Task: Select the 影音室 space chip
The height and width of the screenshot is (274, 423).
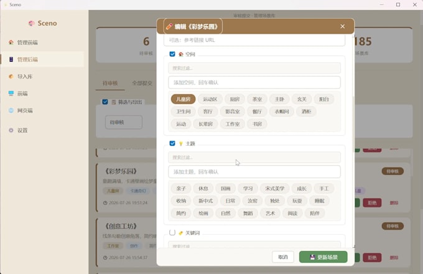Action: coord(233,111)
